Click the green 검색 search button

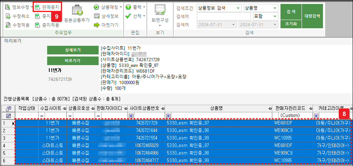[x=291, y=11]
